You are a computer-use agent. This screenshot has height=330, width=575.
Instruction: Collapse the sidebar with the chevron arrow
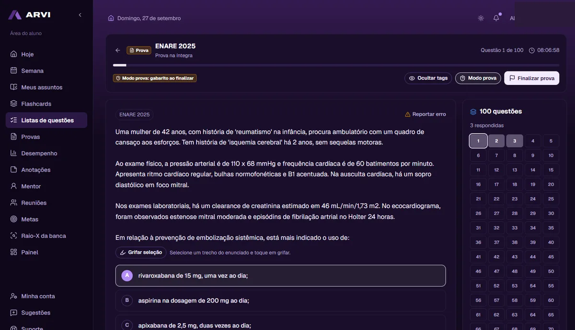[80, 15]
